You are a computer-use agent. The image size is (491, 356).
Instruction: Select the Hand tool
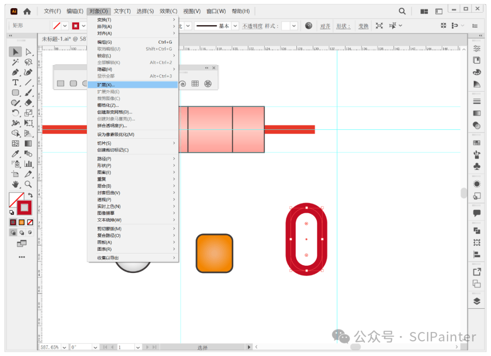[x=15, y=184]
